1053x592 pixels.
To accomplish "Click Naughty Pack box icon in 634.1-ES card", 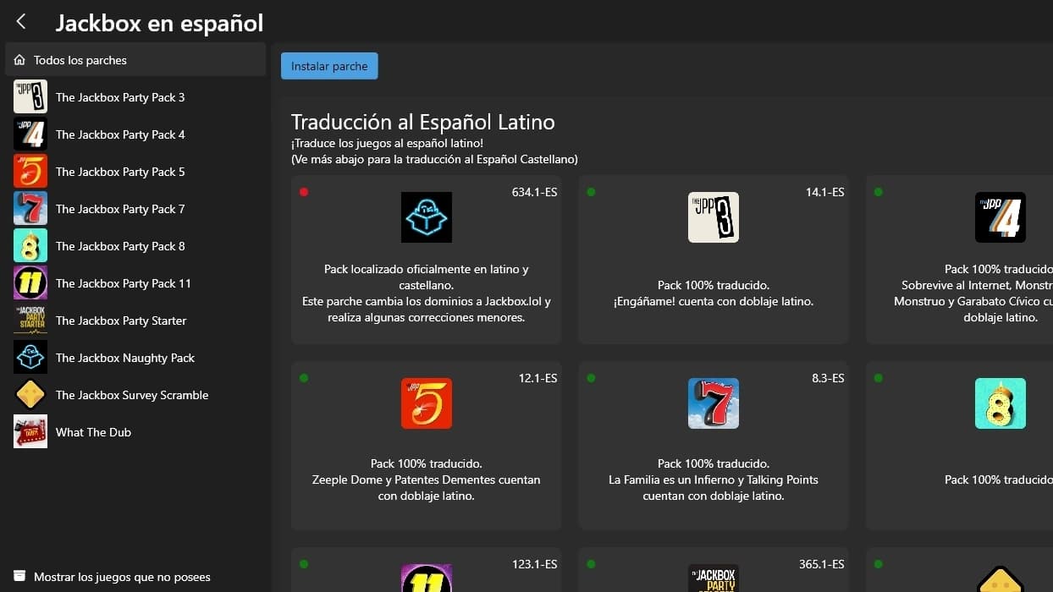I will [x=426, y=217].
